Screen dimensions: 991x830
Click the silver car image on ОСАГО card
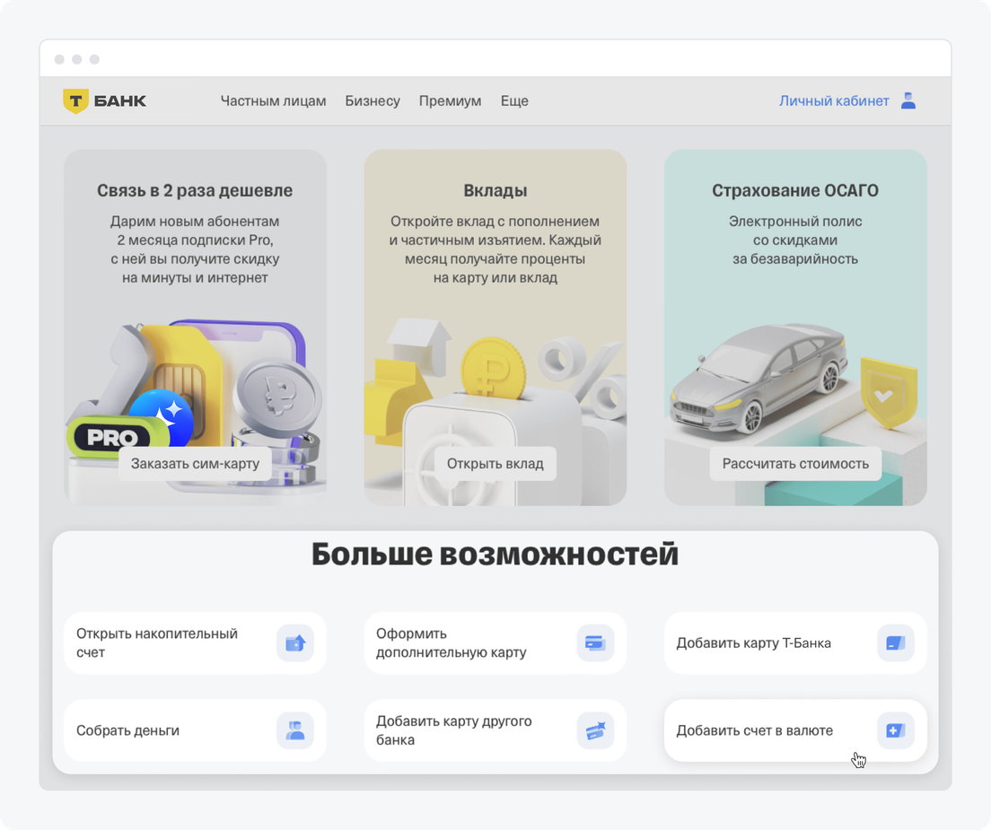click(759, 377)
